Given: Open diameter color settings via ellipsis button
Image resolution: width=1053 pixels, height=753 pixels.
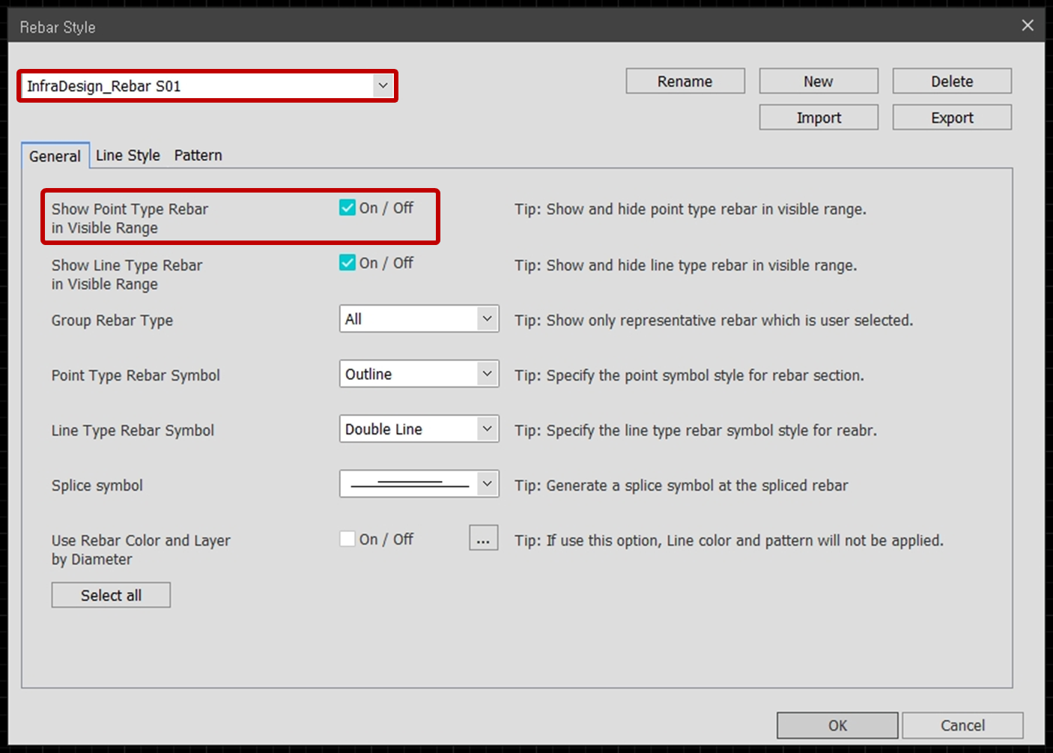Looking at the screenshot, I should click(x=482, y=538).
